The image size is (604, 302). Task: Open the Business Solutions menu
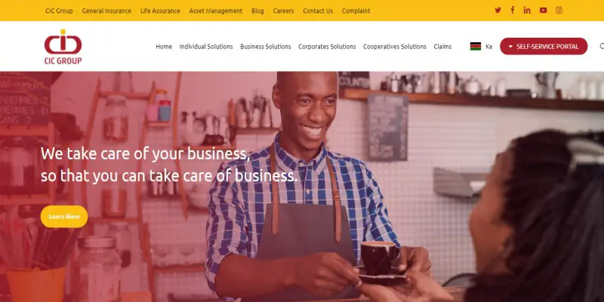coord(266,47)
